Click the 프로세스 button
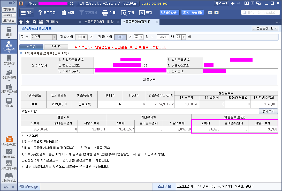Viewport: 282px width, 191px height. tap(9, 15)
